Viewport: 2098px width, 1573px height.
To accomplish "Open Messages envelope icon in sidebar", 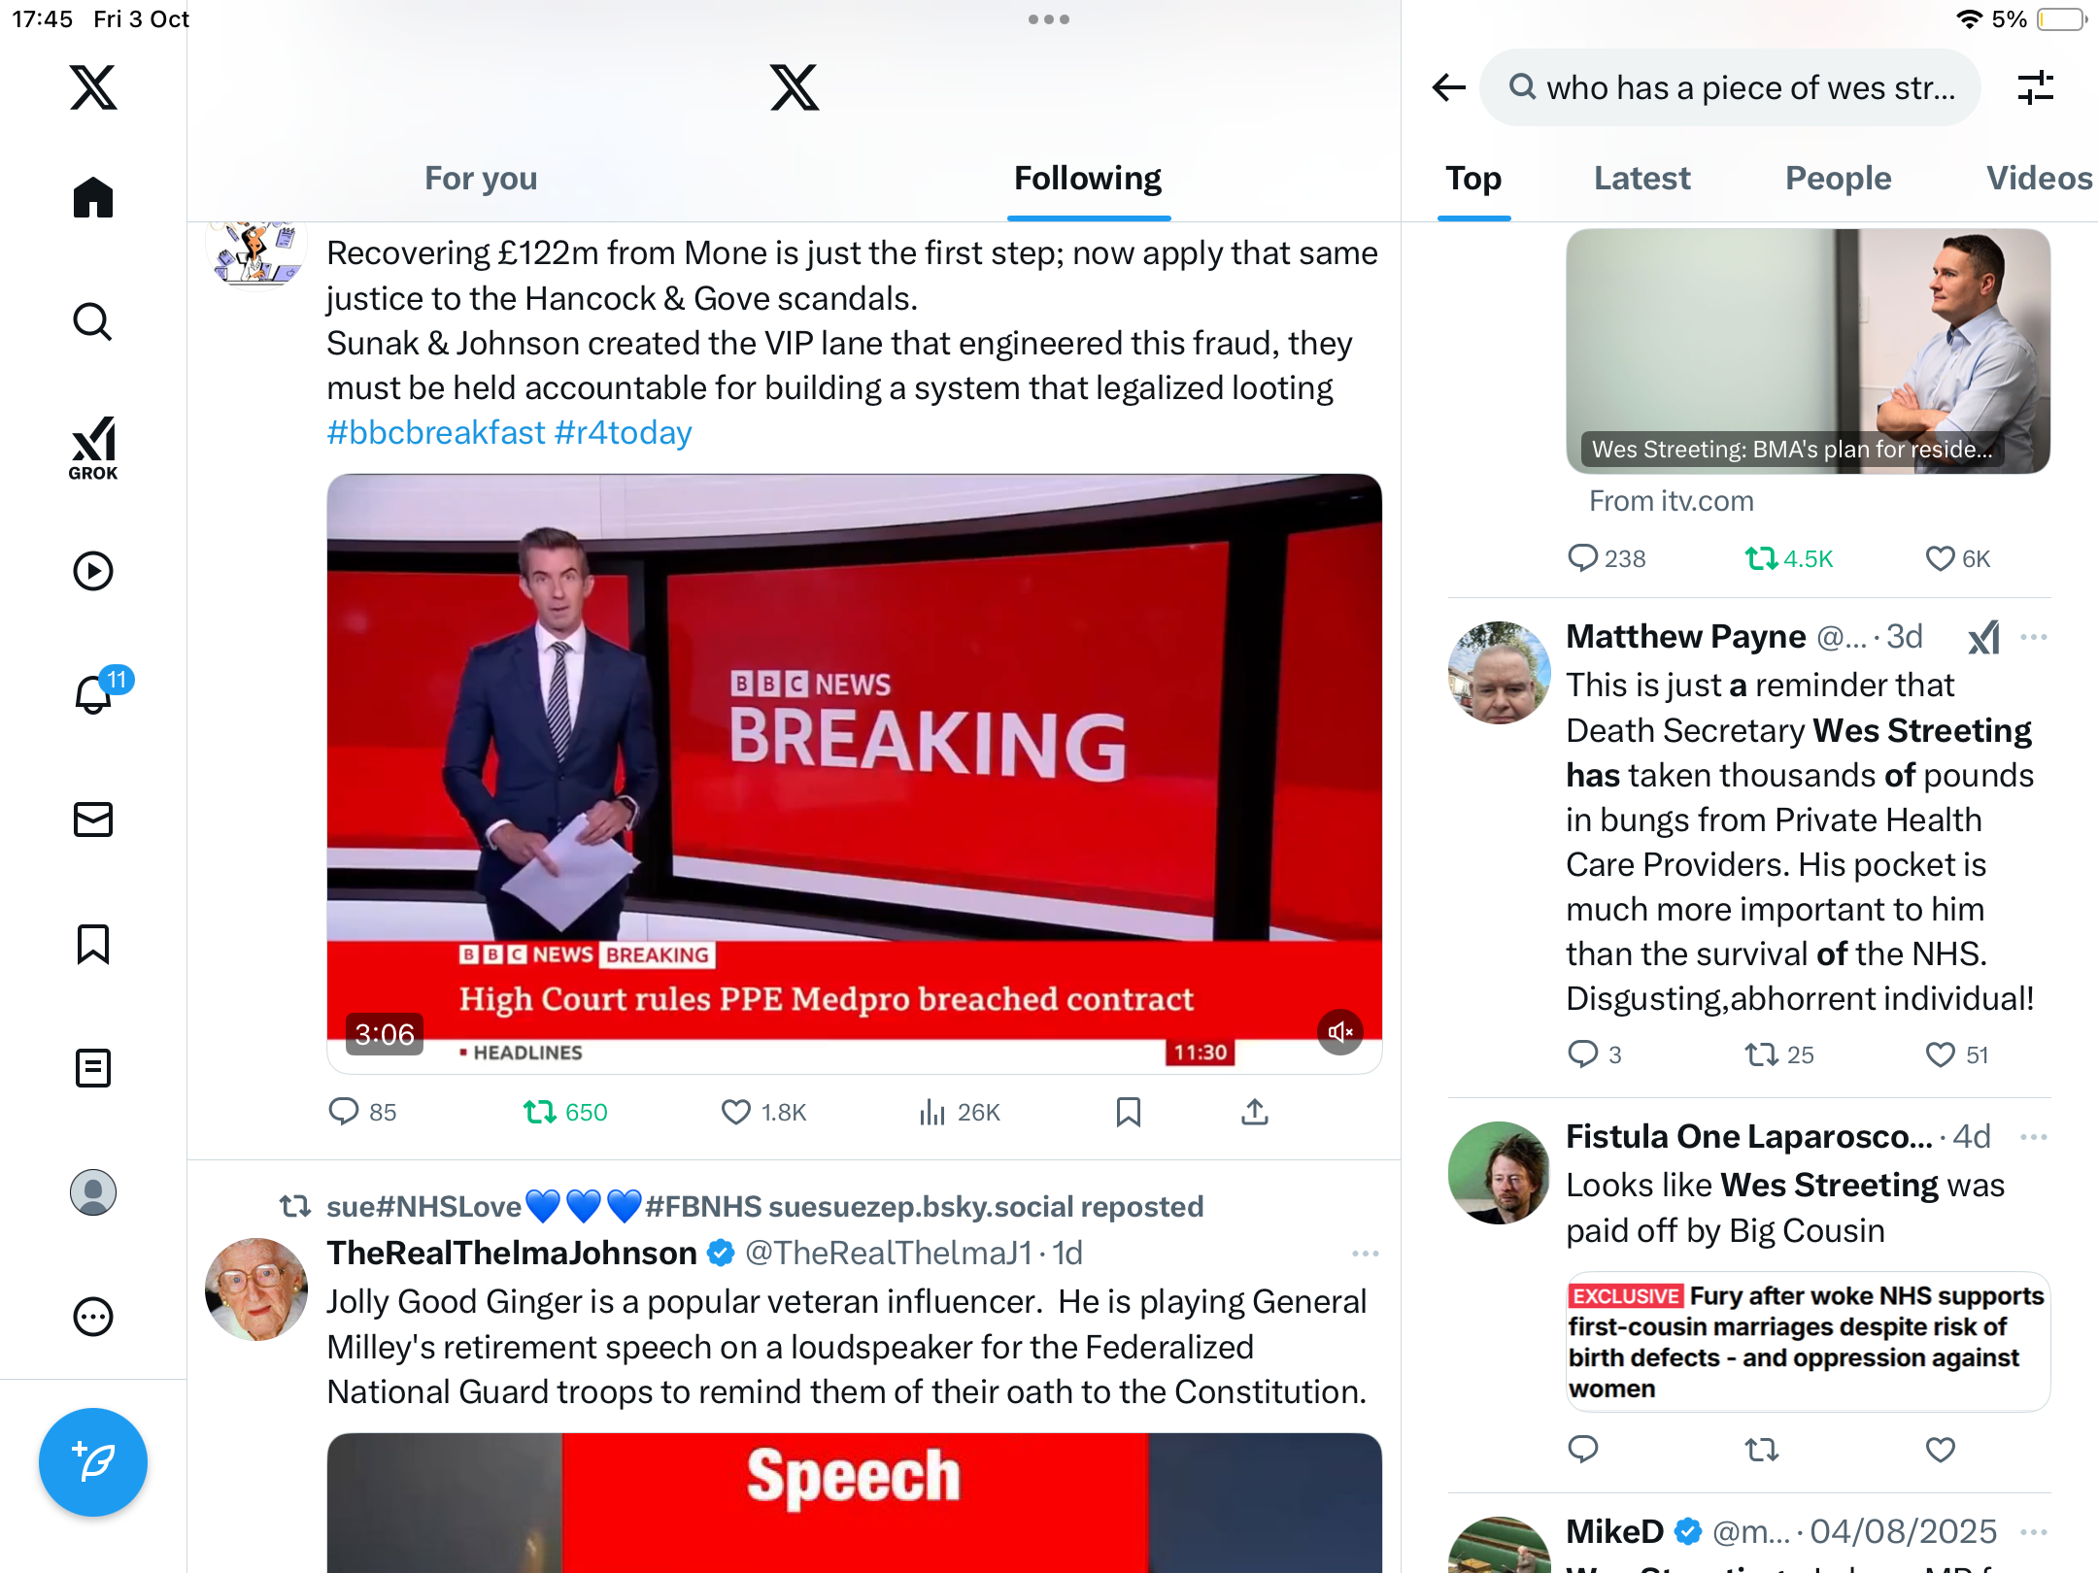I will [93, 820].
